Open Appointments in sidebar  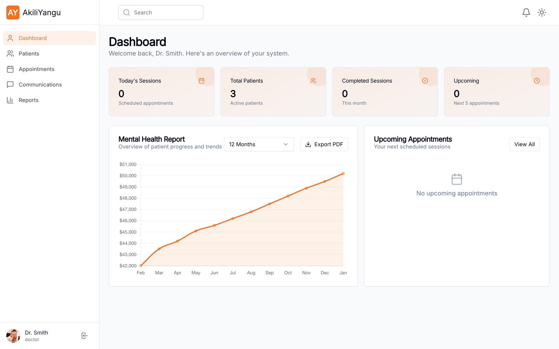point(49,69)
